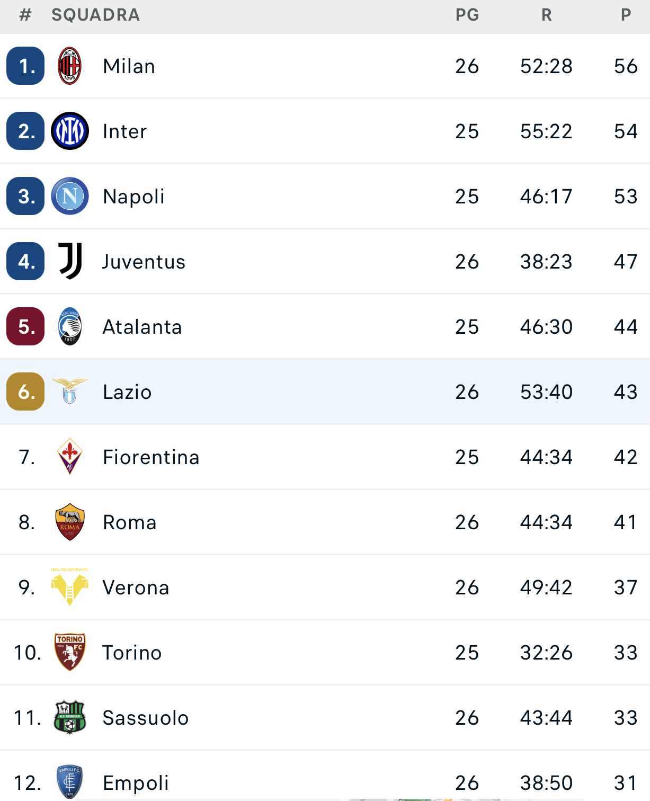Open the Milan team name link
Image resolution: width=650 pixels, height=801 pixels.
[129, 66]
